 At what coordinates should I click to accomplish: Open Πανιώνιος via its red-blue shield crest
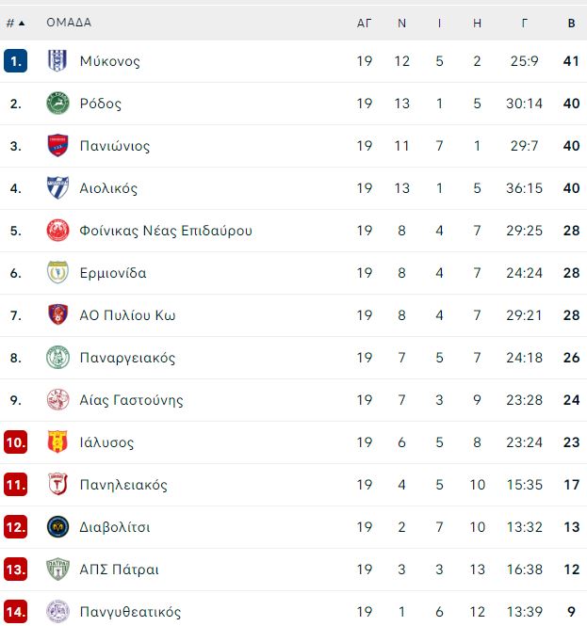[x=57, y=145]
